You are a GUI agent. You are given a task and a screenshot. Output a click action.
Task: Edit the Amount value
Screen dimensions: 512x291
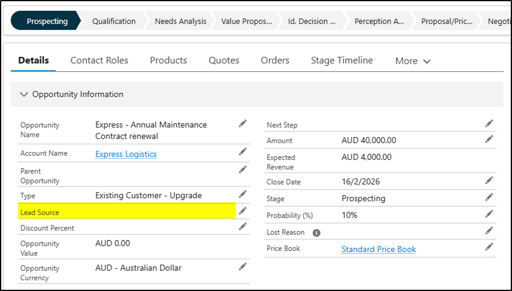489,139
